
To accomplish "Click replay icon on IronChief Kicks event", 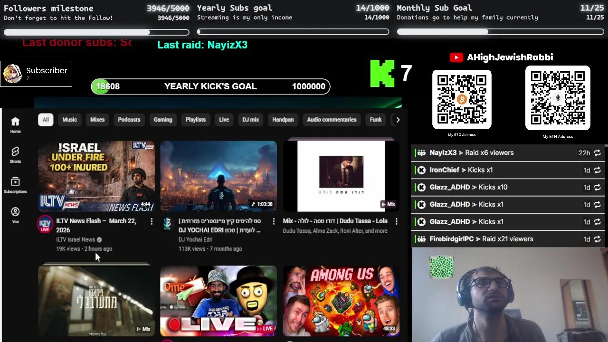I will [597, 170].
